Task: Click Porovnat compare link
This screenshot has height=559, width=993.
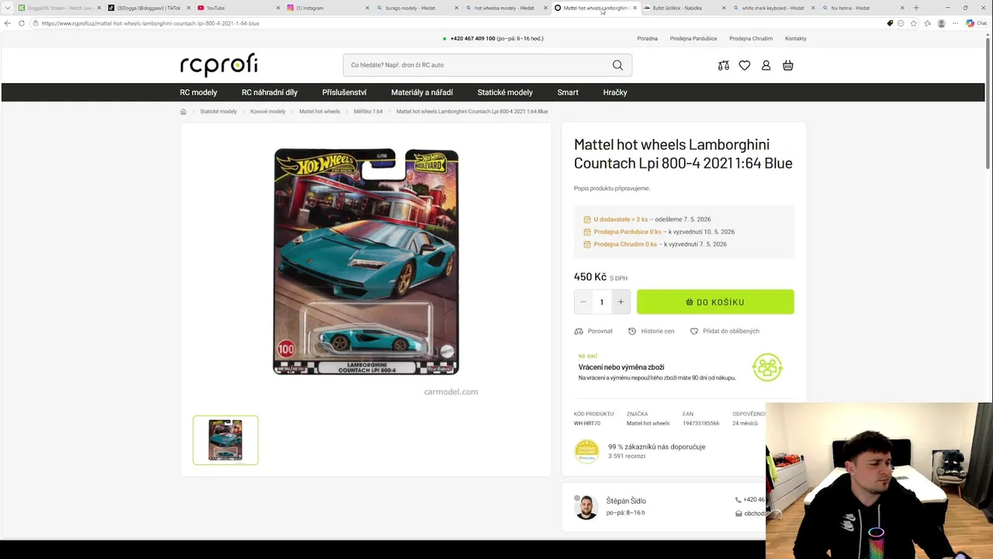Action: [x=593, y=331]
